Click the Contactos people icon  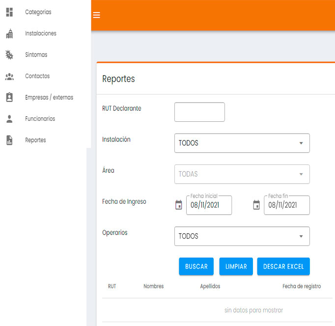9,77
